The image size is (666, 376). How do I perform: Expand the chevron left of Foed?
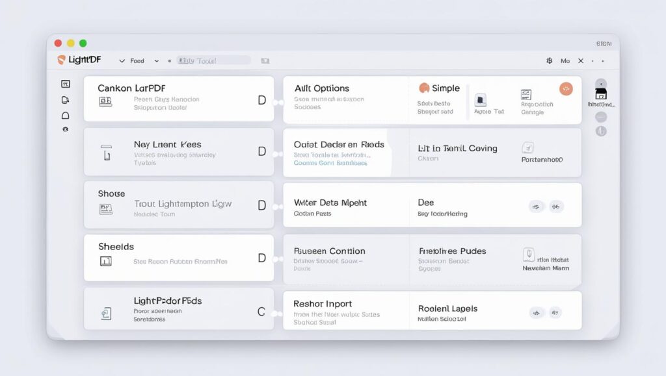point(122,60)
